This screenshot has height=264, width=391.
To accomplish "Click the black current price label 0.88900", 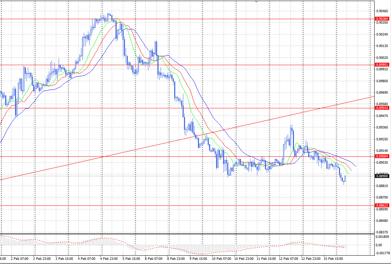I will 382,176.
